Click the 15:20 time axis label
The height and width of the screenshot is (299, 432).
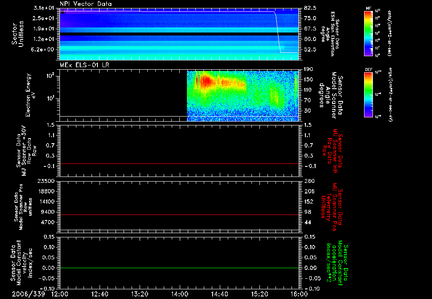pos(259,294)
